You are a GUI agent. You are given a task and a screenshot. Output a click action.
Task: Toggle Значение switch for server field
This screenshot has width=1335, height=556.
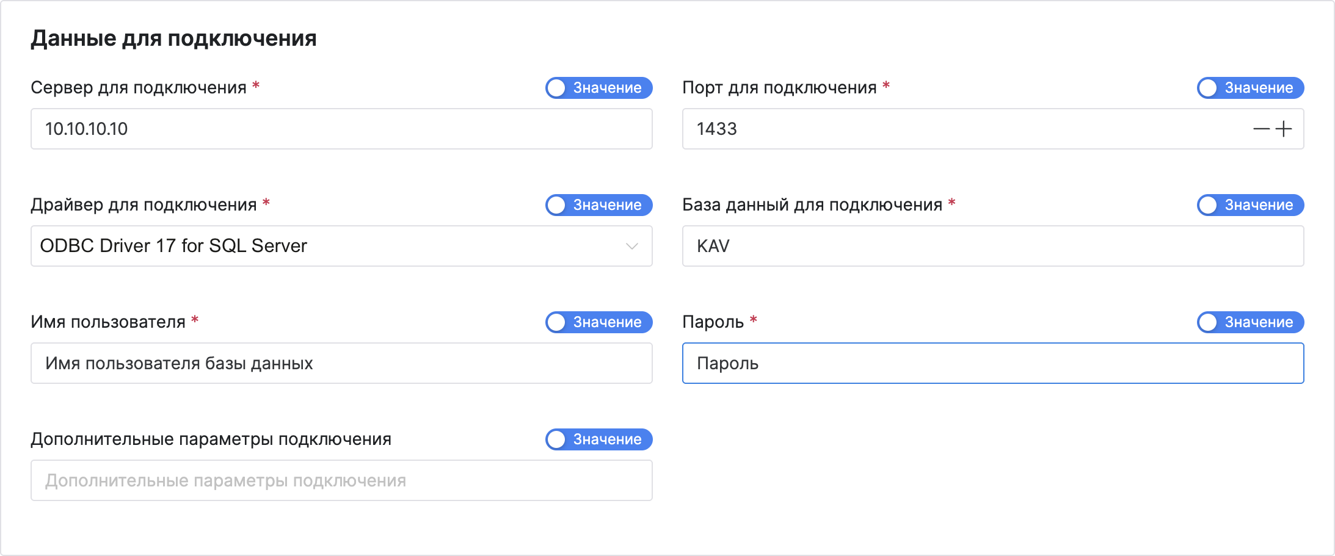pos(598,88)
